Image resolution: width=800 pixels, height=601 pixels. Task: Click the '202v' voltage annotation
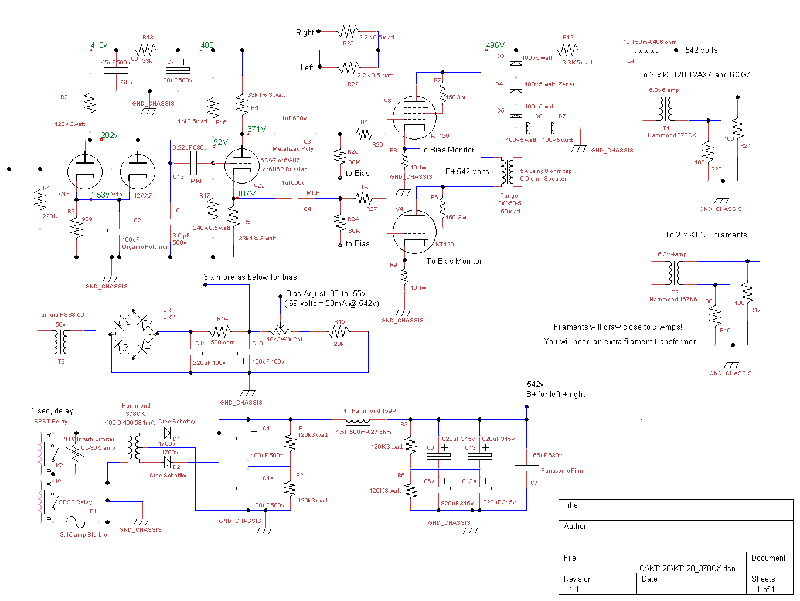[109, 135]
